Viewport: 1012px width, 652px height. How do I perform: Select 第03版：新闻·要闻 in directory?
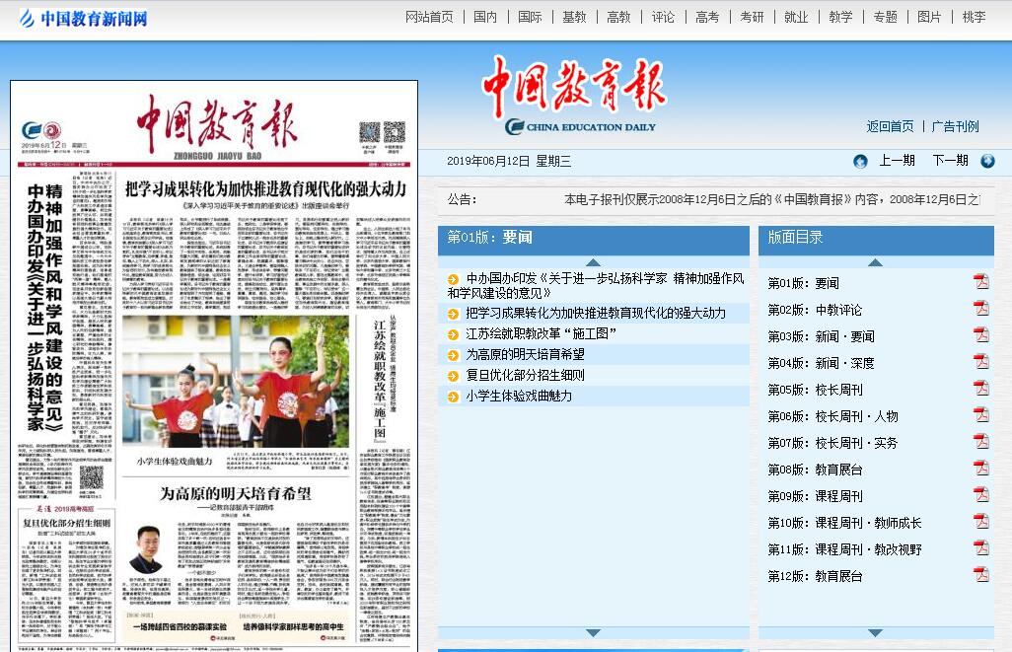(x=821, y=336)
